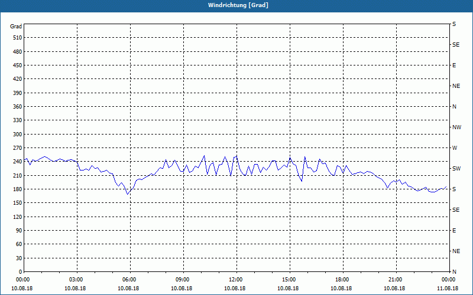Image resolution: width=473 pixels, height=295 pixels.
Task: Click the 450 value on the left axis
Action: 18,65
